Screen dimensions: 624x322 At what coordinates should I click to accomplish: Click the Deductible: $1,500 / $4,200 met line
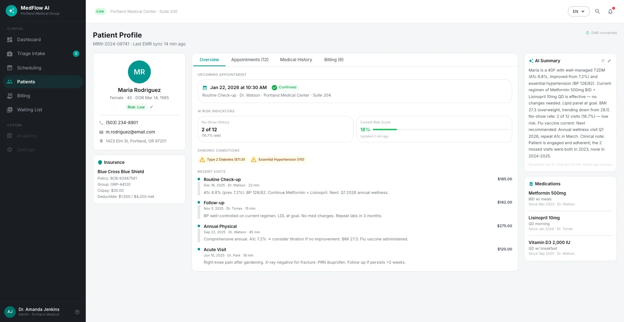(126, 196)
